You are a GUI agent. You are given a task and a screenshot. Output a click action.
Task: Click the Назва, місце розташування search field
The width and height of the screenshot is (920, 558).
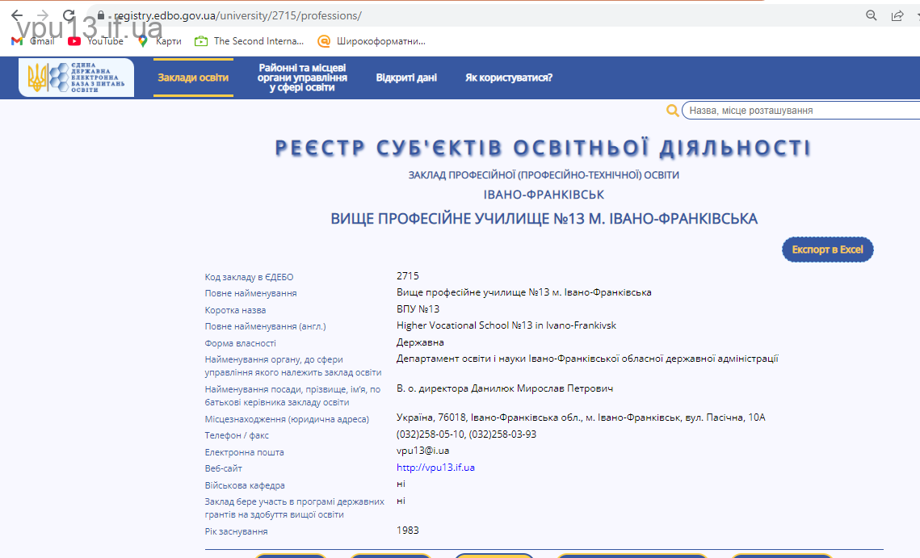pyautogui.click(x=800, y=111)
